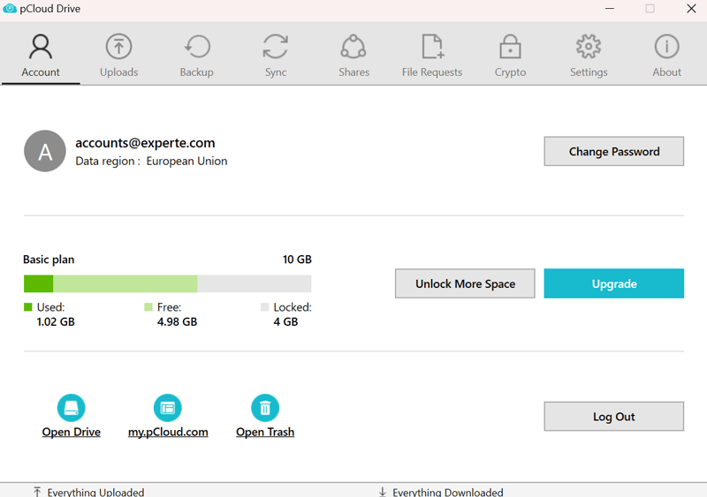Open the my.pCloud.com link text

(x=168, y=432)
